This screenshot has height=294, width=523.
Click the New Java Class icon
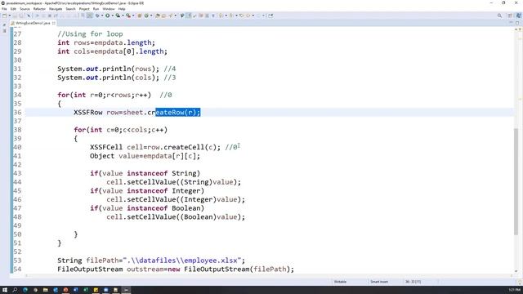tap(146, 16)
